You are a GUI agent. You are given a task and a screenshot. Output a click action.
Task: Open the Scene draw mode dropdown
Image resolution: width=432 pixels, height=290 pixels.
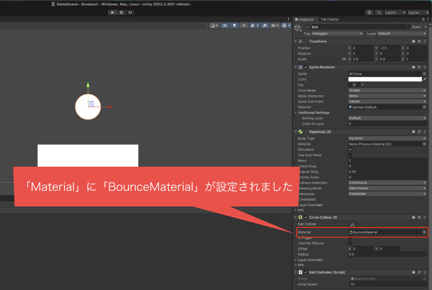214,25
